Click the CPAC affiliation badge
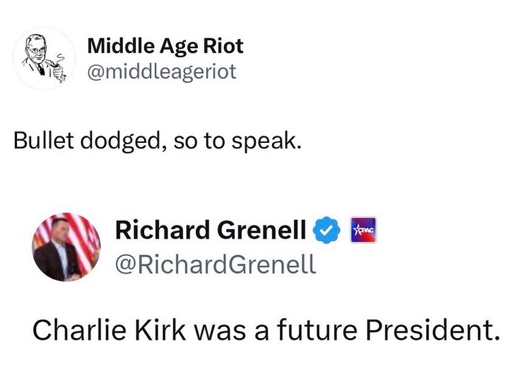 click(364, 230)
